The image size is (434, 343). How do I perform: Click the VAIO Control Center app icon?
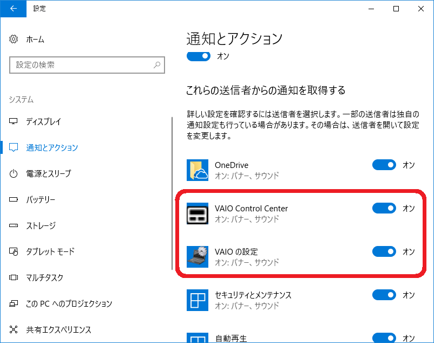(198, 213)
